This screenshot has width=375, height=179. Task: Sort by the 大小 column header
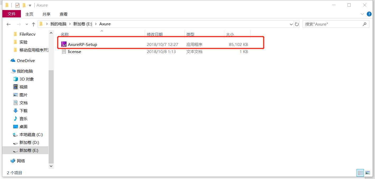pos(230,34)
